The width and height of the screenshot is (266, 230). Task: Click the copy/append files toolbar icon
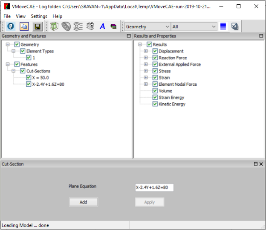point(24,26)
